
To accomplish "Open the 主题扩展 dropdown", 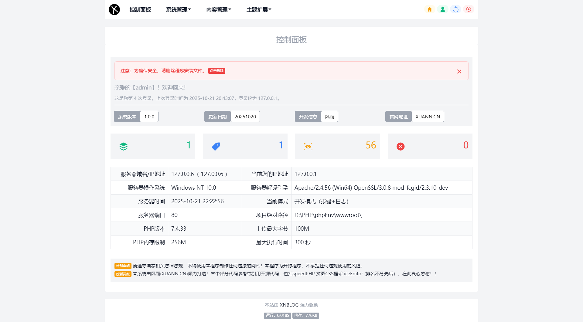I will click(259, 9).
